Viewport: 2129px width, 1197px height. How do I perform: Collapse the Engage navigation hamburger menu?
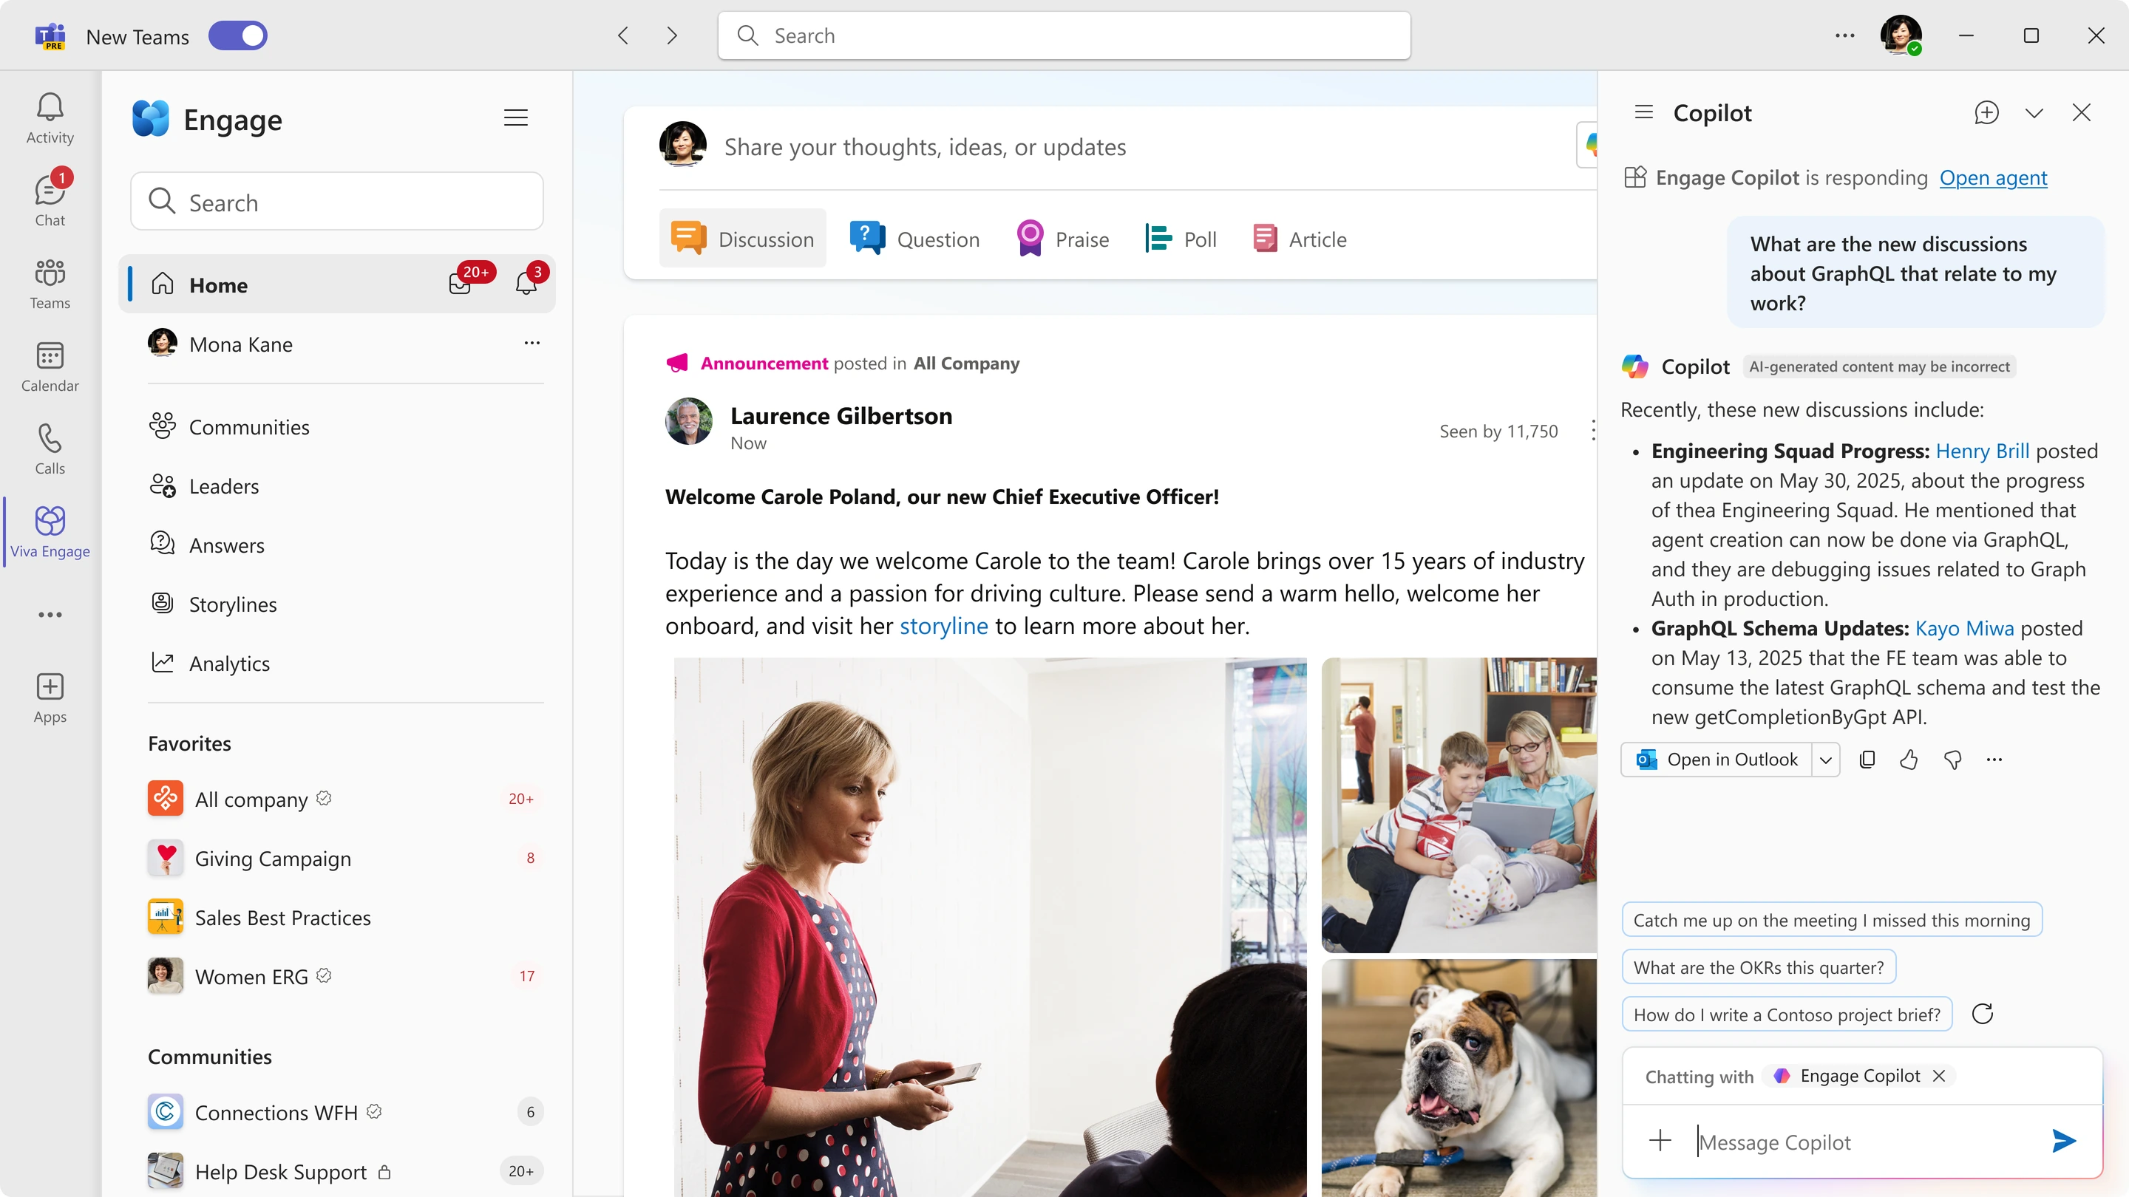coord(516,118)
